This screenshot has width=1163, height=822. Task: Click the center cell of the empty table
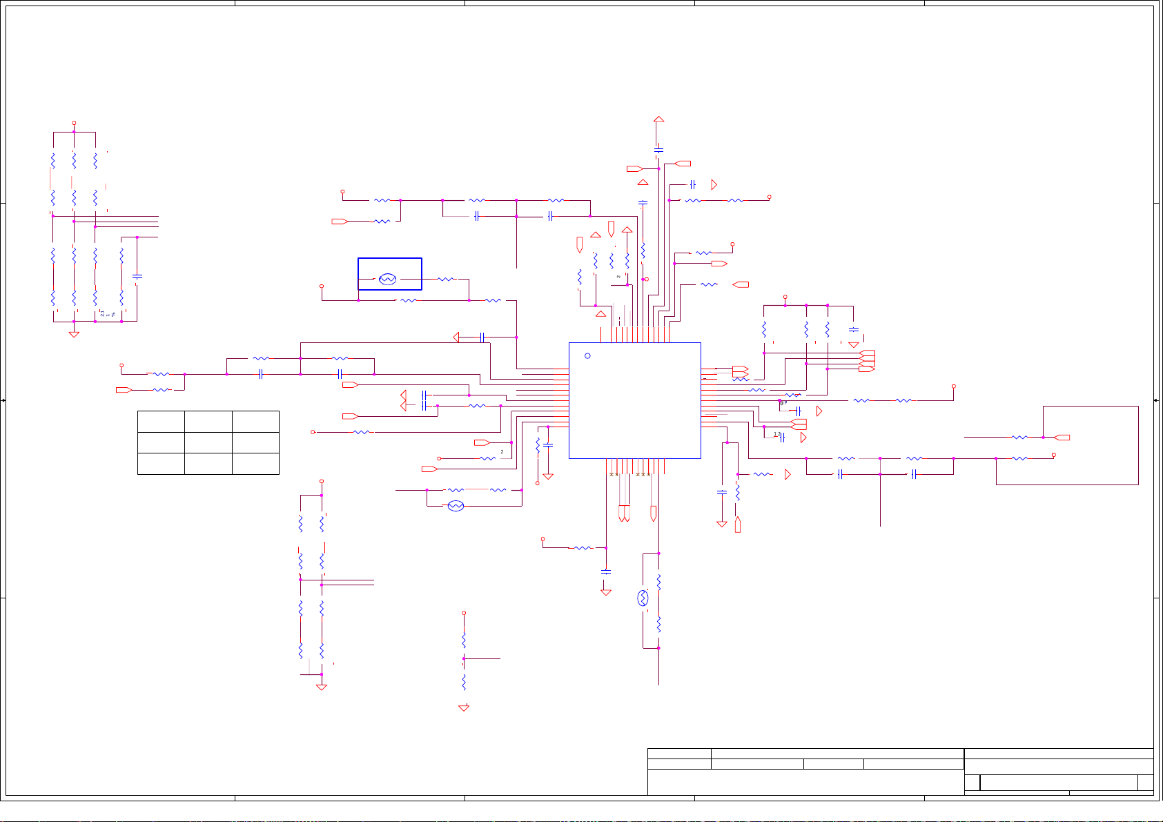208,442
